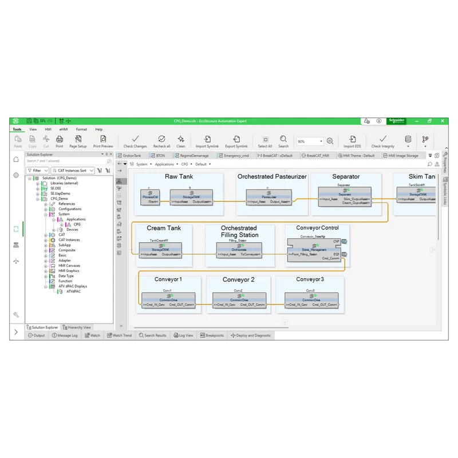Expand the left sidebar chevron
Screen dimensions: 458x458
click(16, 332)
